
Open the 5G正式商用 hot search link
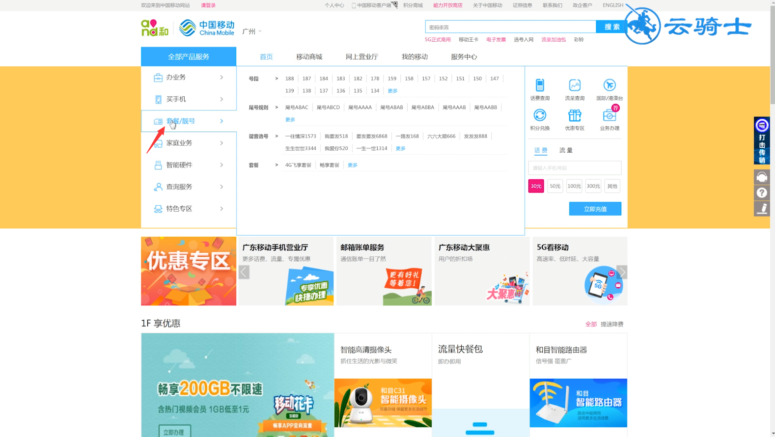438,40
